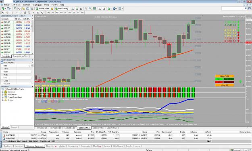Click the profiles toolbar icon
The width and height of the screenshot is (252, 151).
click(x=9, y=8)
